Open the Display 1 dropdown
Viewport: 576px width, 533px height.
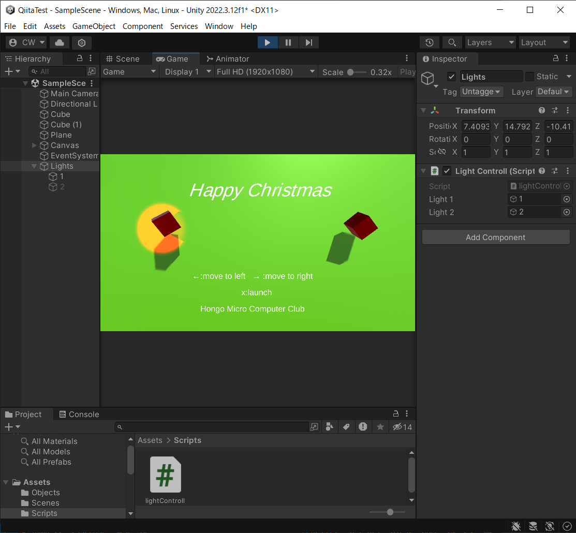pos(188,71)
